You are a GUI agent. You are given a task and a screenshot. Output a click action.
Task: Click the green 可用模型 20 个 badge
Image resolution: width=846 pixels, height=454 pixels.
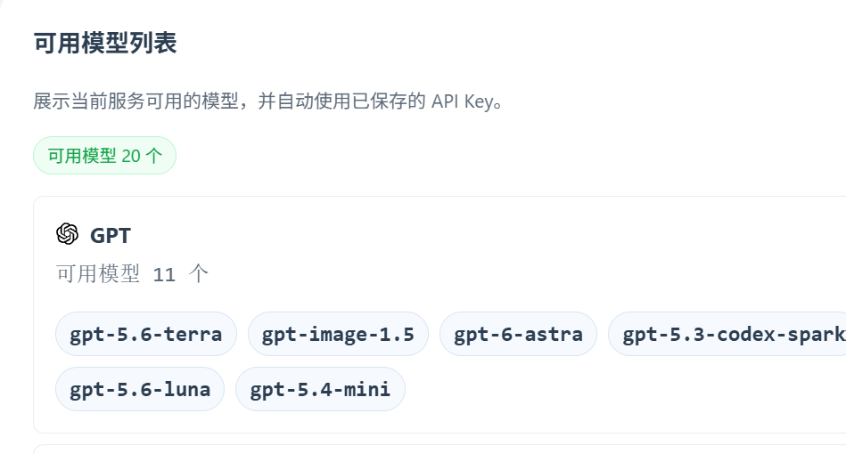coord(104,156)
